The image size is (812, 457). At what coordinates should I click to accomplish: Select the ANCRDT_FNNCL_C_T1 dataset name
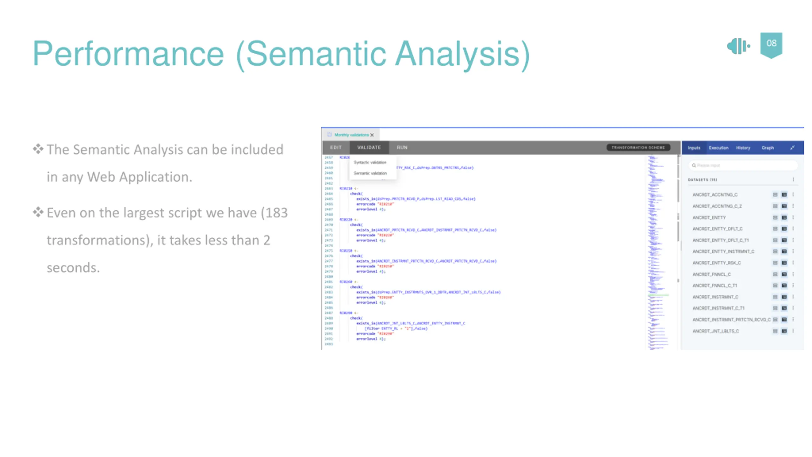click(x=715, y=286)
